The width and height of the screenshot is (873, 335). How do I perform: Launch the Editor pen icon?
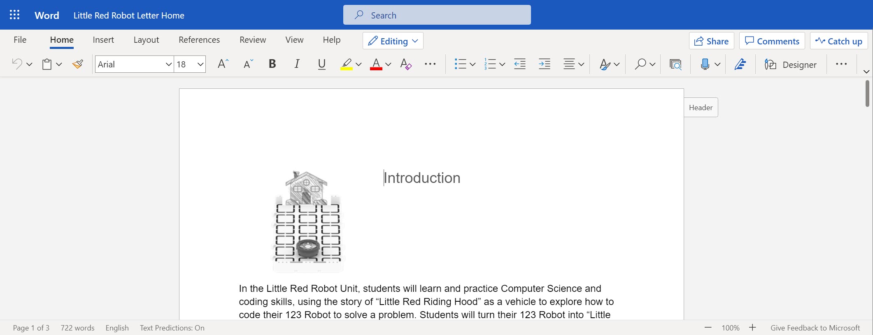point(740,64)
